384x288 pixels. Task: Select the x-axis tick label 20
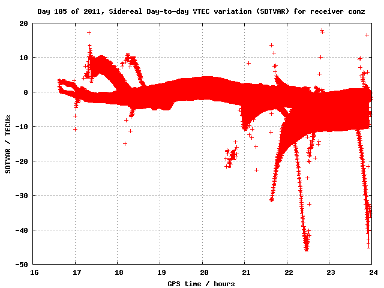[202, 272]
